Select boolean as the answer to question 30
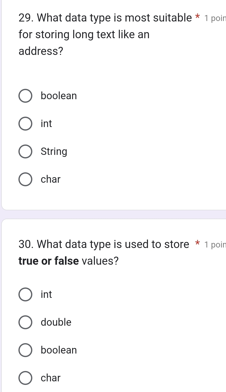This screenshot has width=226, height=392. [x=25, y=350]
